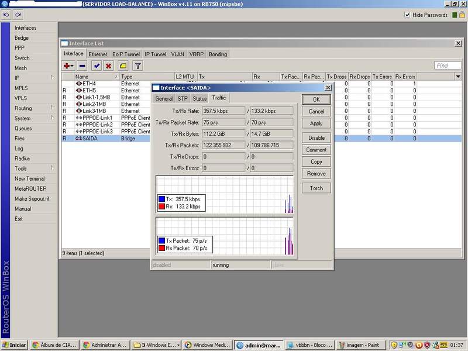Click the Find search field
The width and height of the screenshot is (468, 351).
pyautogui.click(x=448, y=66)
